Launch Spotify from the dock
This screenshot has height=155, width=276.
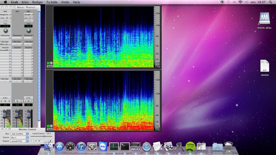pos(190,146)
